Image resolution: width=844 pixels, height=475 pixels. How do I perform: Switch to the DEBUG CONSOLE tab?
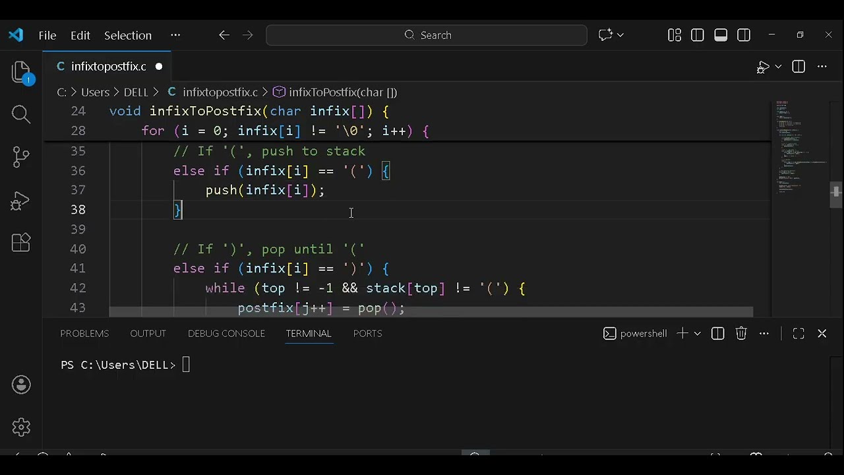click(x=226, y=334)
